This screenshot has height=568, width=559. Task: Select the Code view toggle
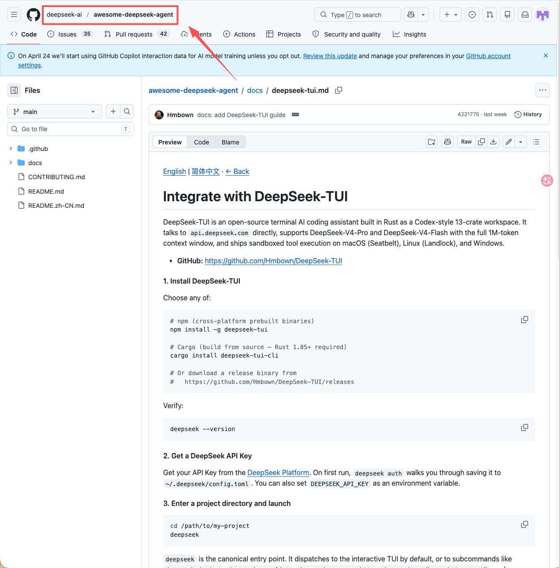pyautogui.click(x=201, y=142)
